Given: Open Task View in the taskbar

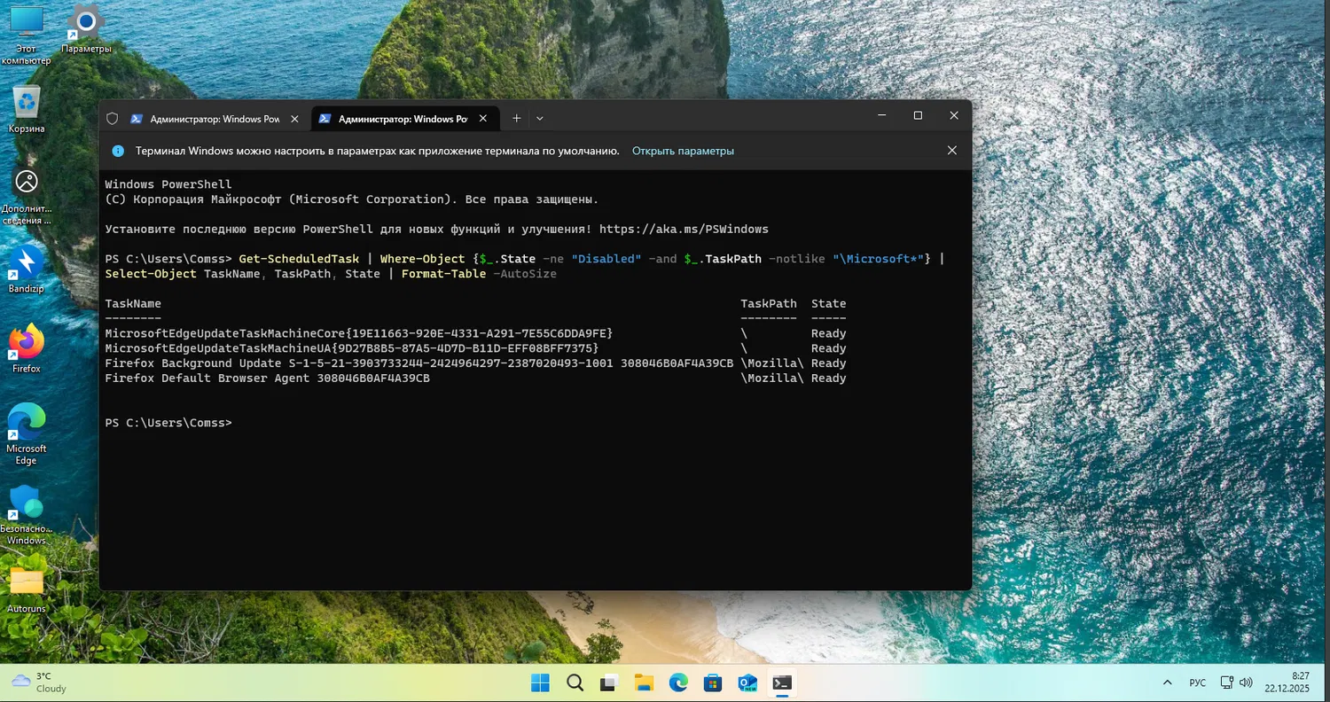Looking at the screenshot, I should click(609, 682).
